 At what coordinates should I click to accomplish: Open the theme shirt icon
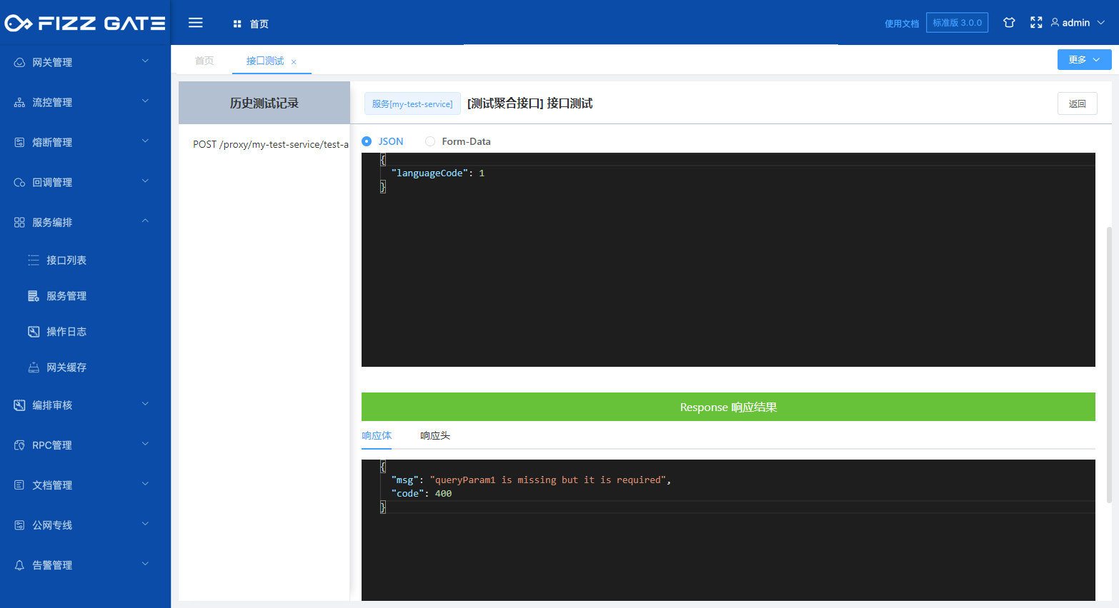[1009, 23]
